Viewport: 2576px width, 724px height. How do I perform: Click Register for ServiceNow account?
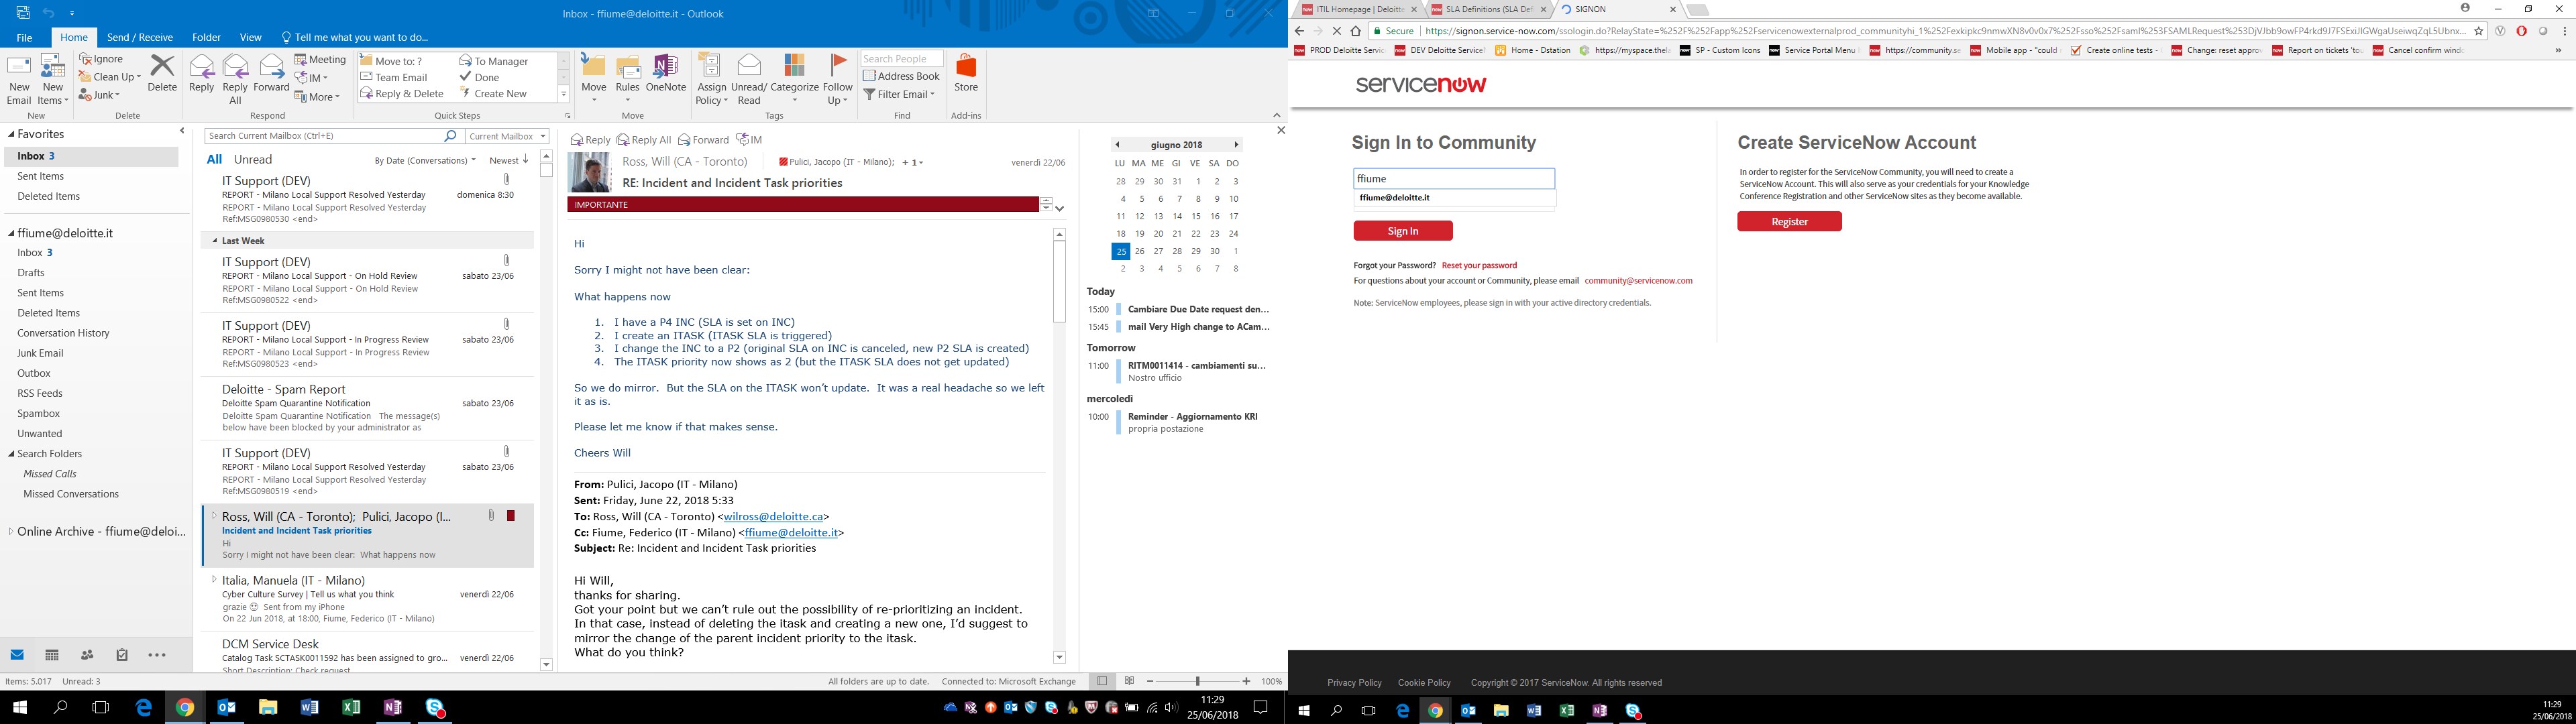pos(1789,222)
